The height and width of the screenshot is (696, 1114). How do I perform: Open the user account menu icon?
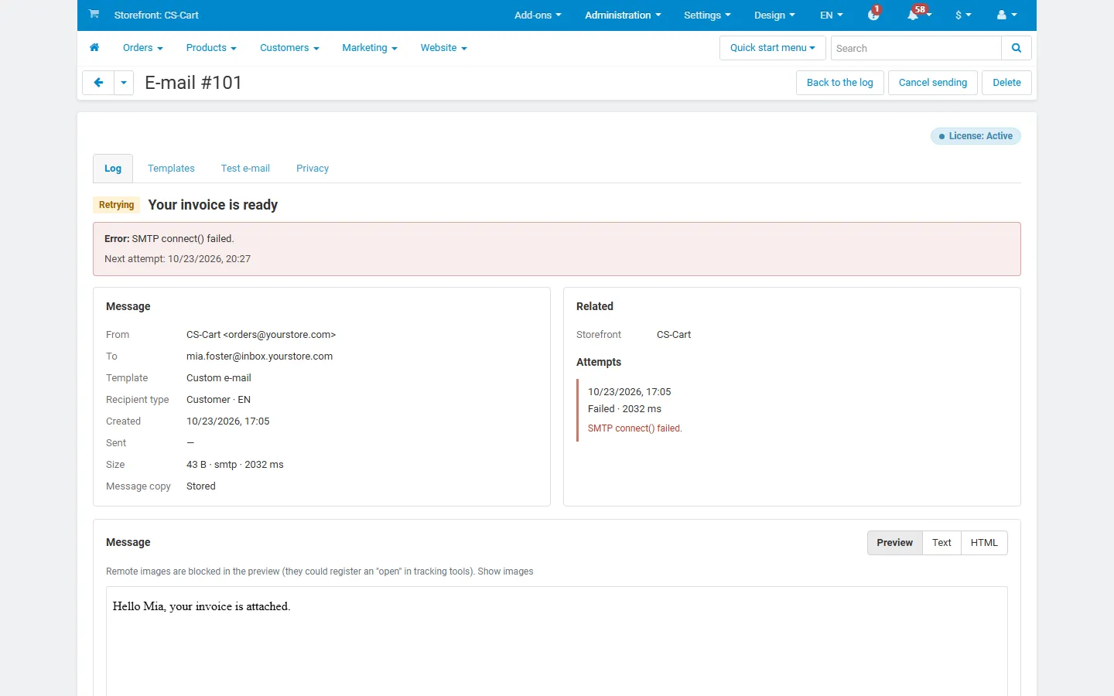click(x=1007, y=15)
